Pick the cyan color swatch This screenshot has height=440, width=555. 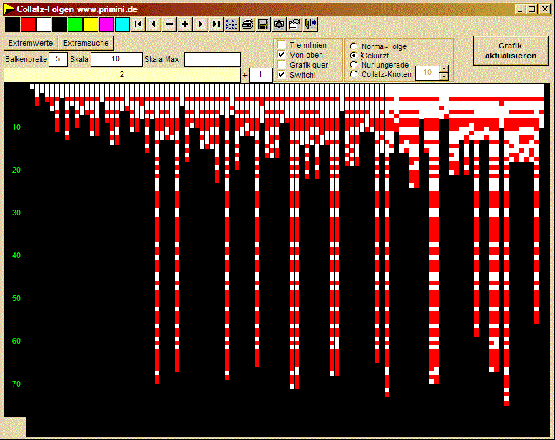click(123, 25)
